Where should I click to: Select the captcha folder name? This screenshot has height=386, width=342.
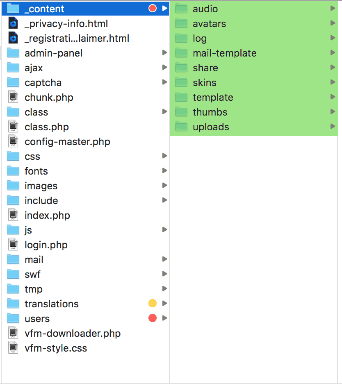click(x=43, y=83)
